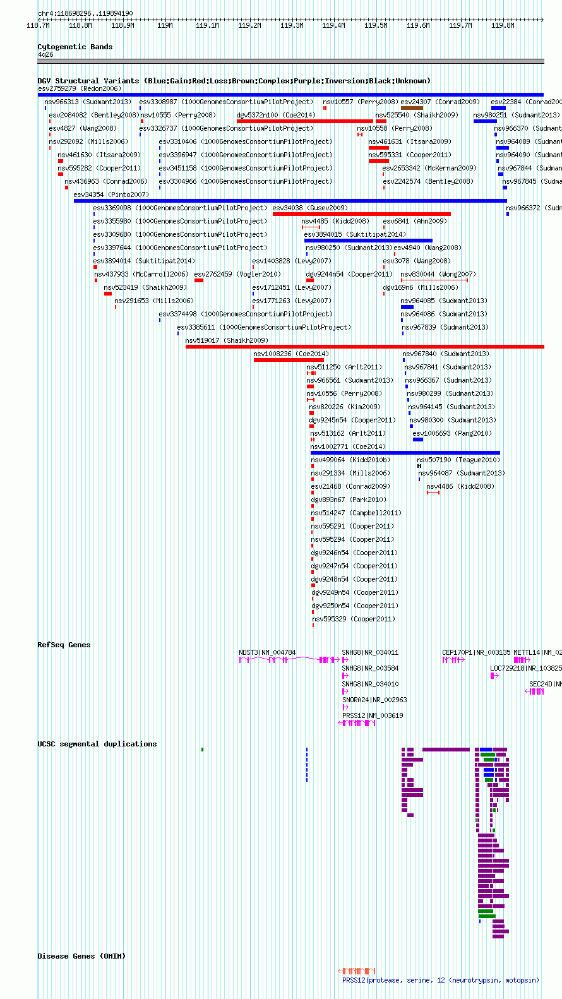Viewport: 562px width, 999px height.
Task: Click the Cytogenetic Bands track title
Action: pos(75,47)
